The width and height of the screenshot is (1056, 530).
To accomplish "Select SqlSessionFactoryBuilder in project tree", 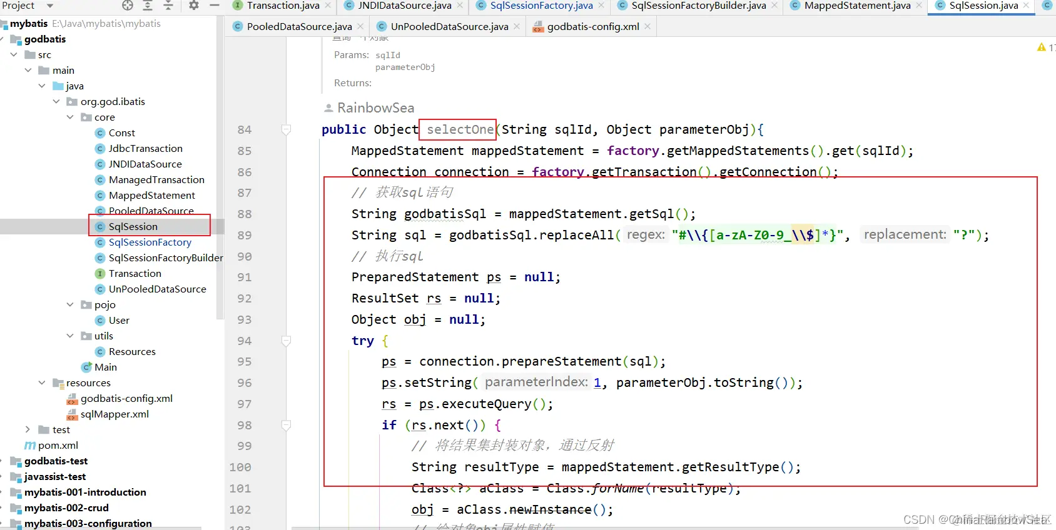I will [165, 257].
